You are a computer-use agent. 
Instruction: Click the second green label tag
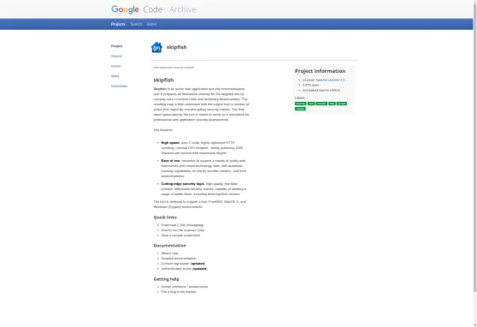click(x=311, y=104)
